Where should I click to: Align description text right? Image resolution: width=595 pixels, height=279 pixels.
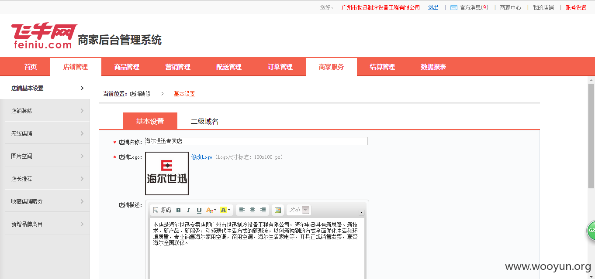pyautogui.click(x=263, y=210)
